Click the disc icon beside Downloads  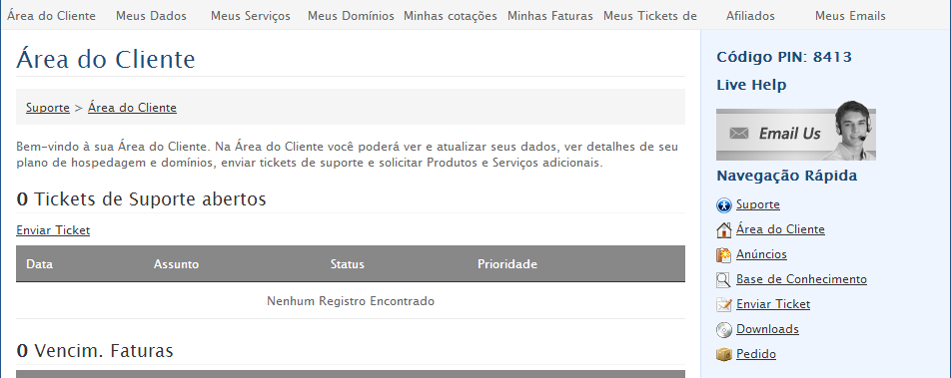(723, 329)
